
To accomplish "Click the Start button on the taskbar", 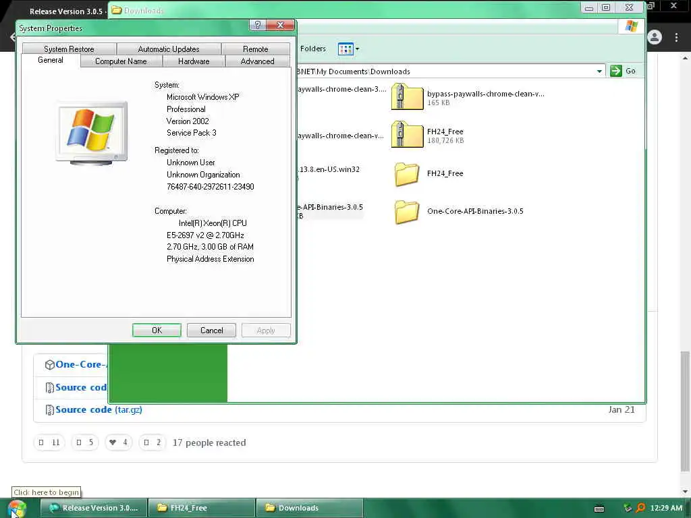I will 17,509.
